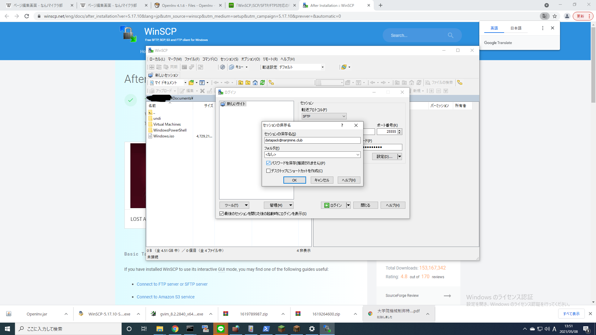Open the ツール(T) tools dropdown button
This screenshot has width=596, height=335.
[234, 205]
